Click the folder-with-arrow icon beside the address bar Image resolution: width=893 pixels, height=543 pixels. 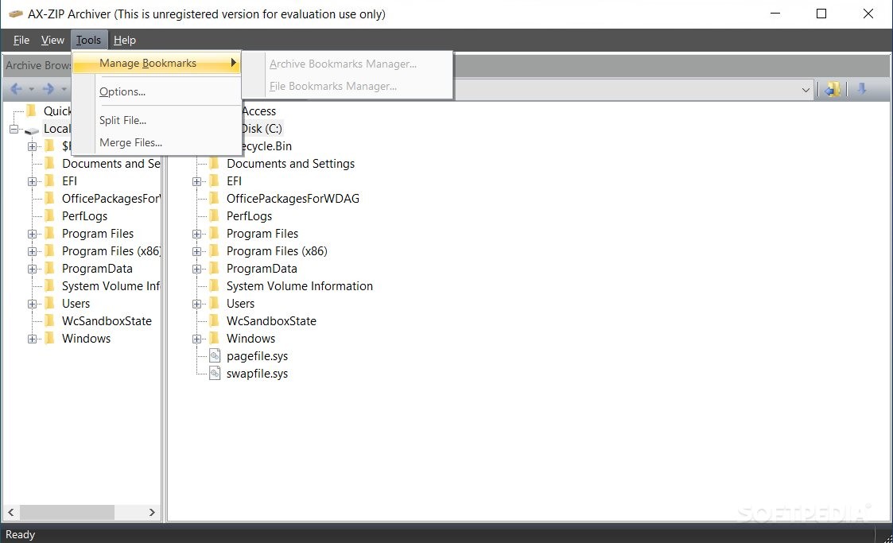(x=833, y=89)
